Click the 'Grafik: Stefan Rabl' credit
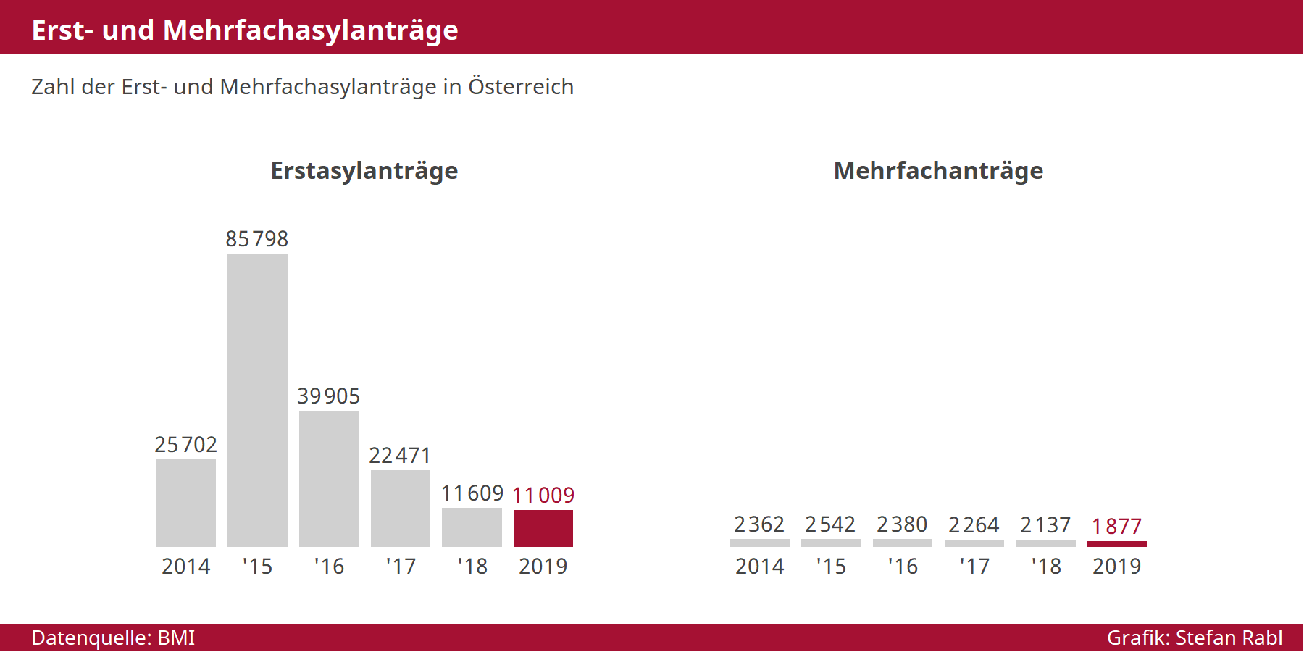Screen dimensions: 1304x652 [x=1195, y=638]
